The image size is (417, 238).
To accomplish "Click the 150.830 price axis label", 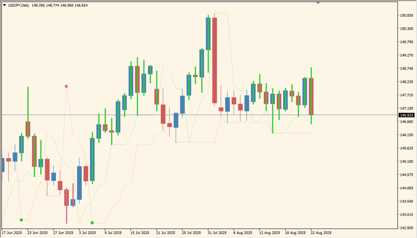I will coord(406,15).
